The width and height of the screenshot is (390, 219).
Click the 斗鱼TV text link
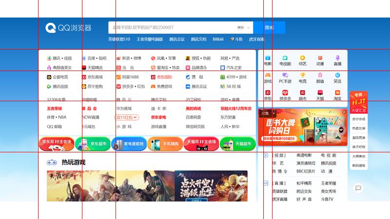[x=327, y=199]
